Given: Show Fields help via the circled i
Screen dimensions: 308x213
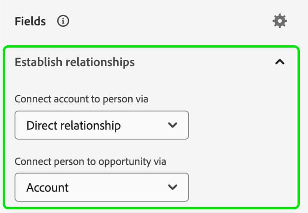Looking at the screenshot, I should (x=63, y=21).
